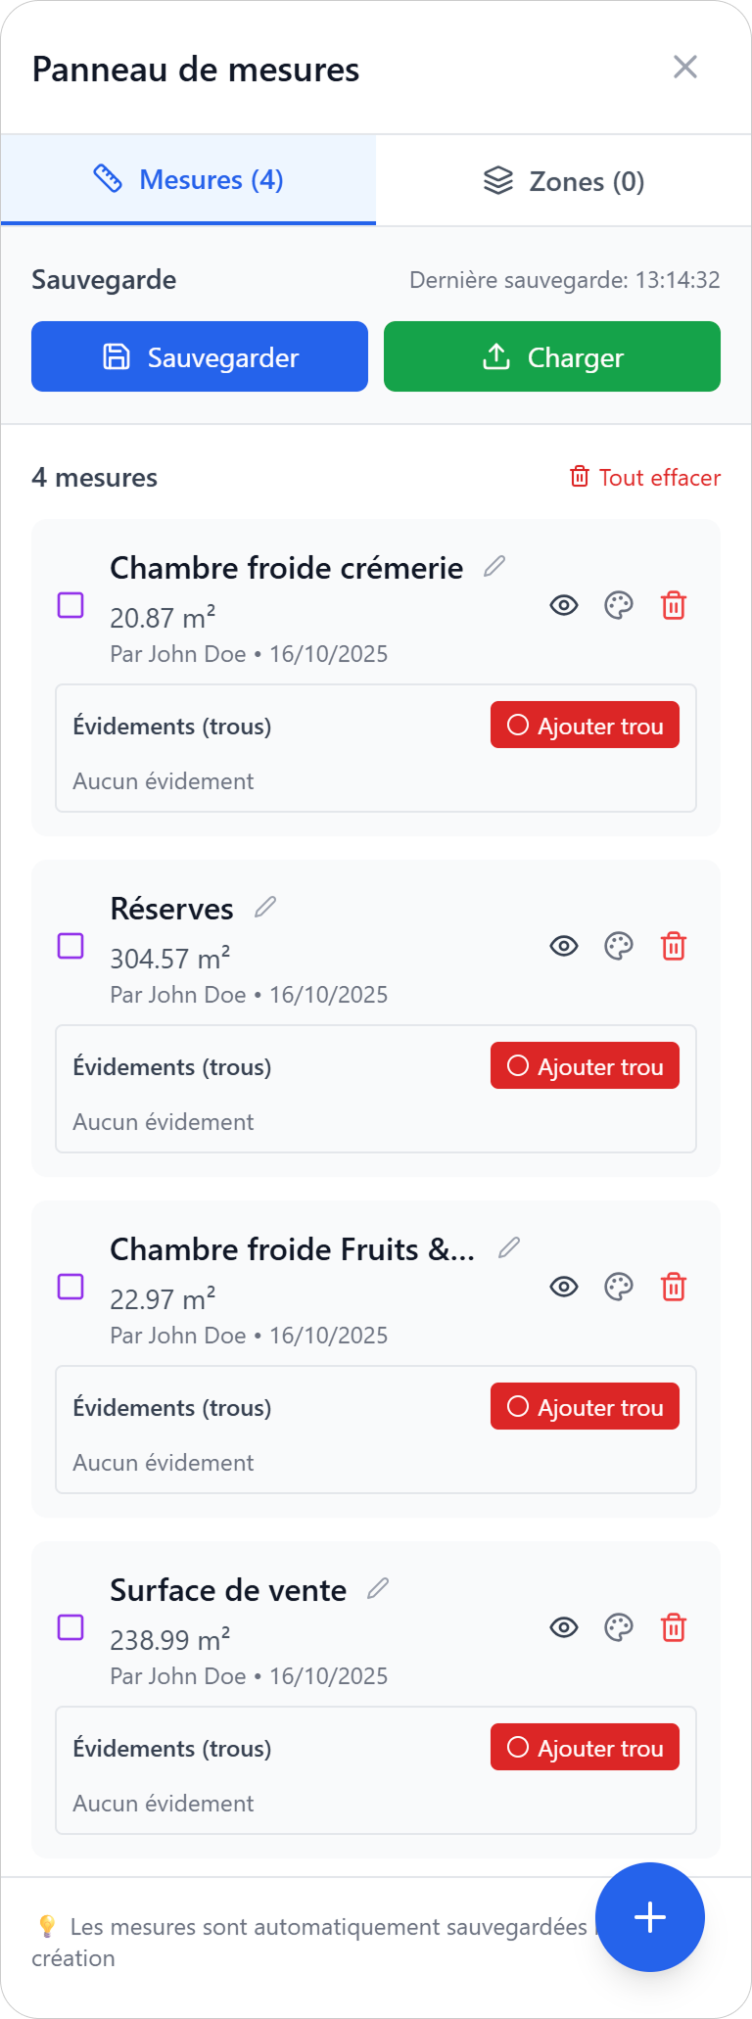Viewport: 752px width, 2019px height.
Task: Click the green Charger button
Action: pyautogui.click(x=552, y=357)
